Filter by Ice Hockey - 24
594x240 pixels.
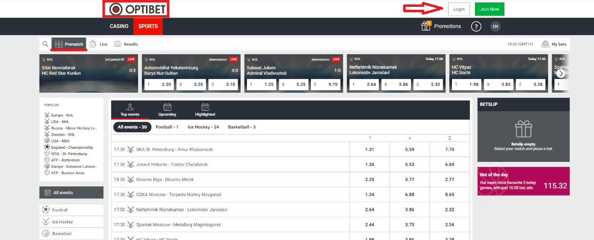[x=203, y=127]
